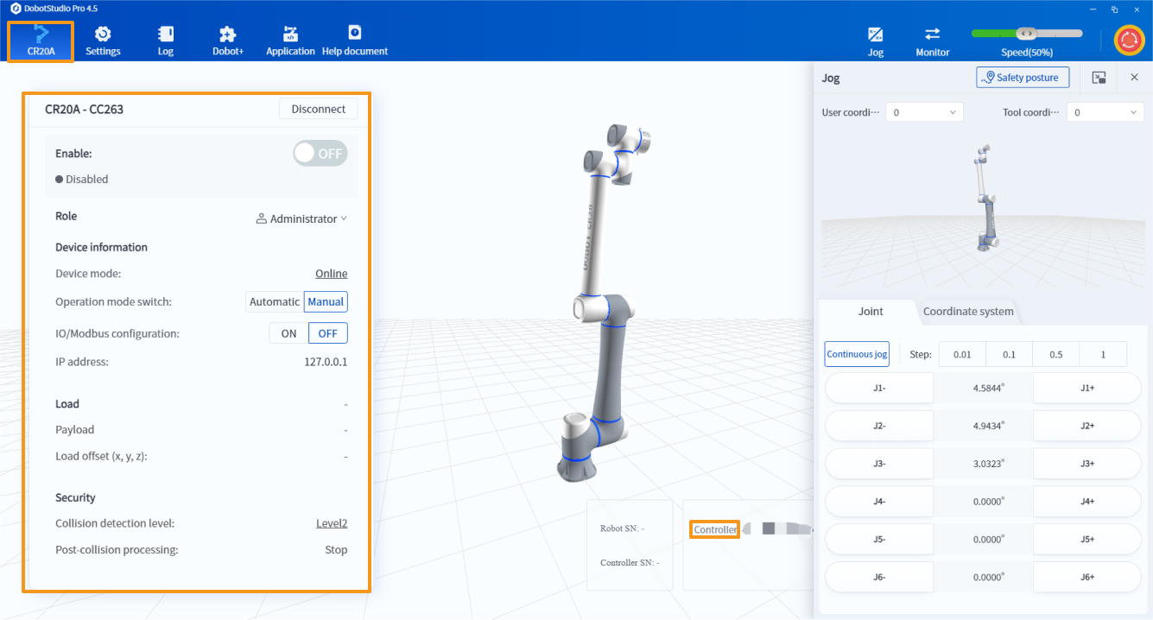Click the Disconnect button
This screenshot has width=1153, height=620.
tap(318, 109)
